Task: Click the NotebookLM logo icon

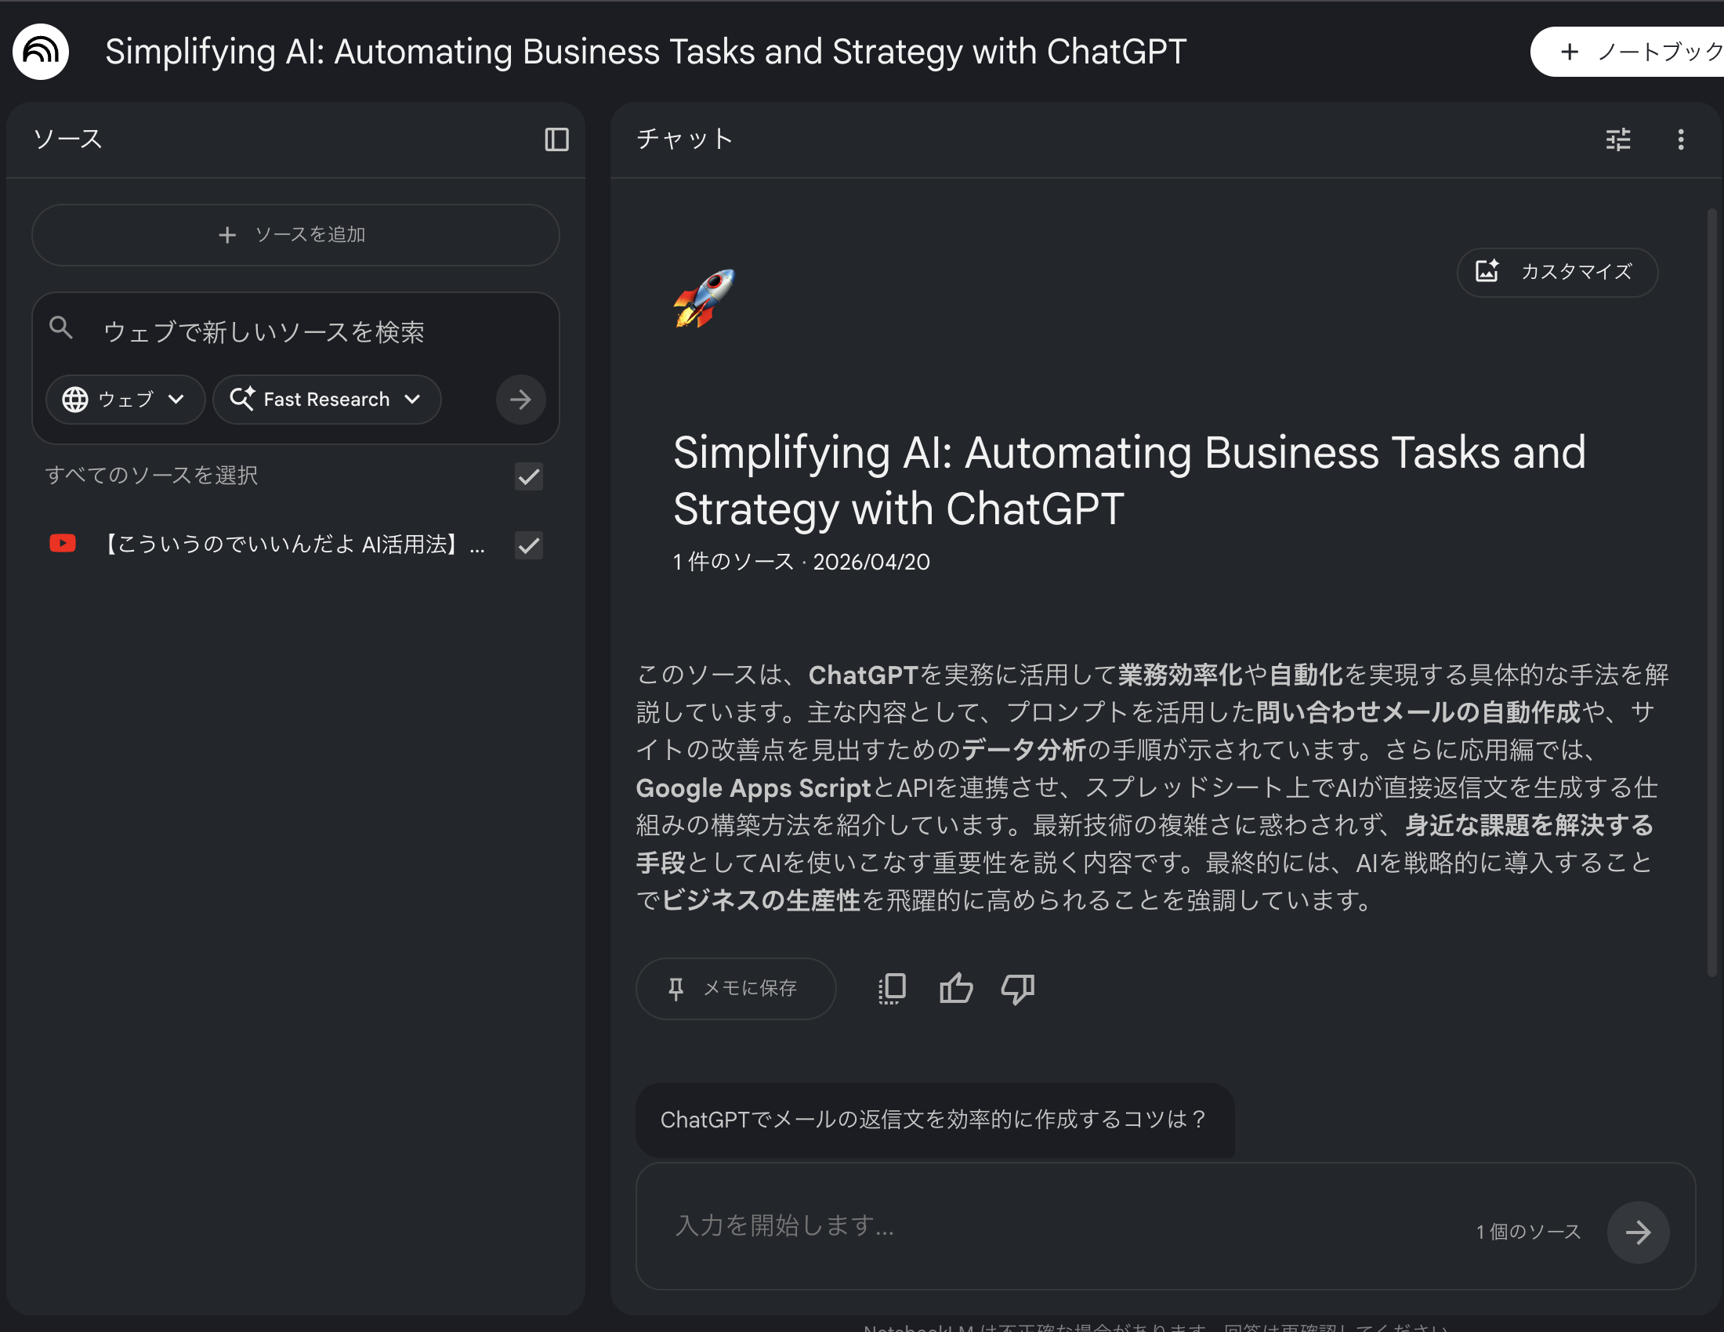Action: (40, 52)
